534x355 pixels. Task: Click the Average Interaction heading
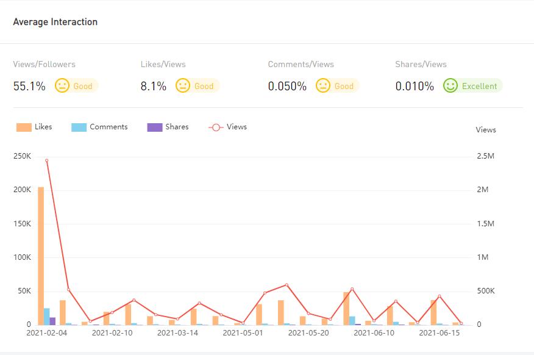click(55, 22)
